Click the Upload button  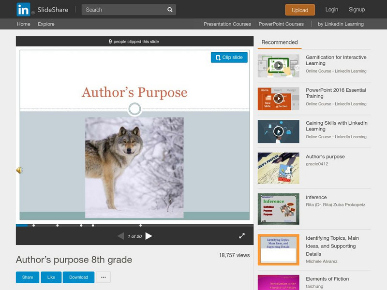tap(300, 10)
